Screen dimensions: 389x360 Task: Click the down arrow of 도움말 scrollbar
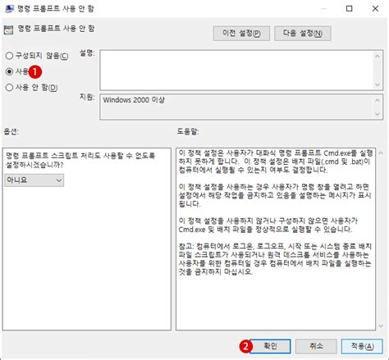click(381, 326)
